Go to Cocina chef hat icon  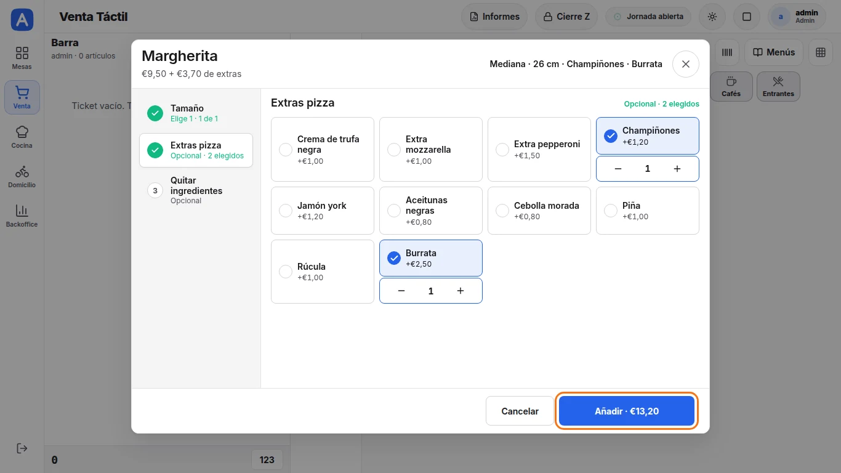pos(22,137)
